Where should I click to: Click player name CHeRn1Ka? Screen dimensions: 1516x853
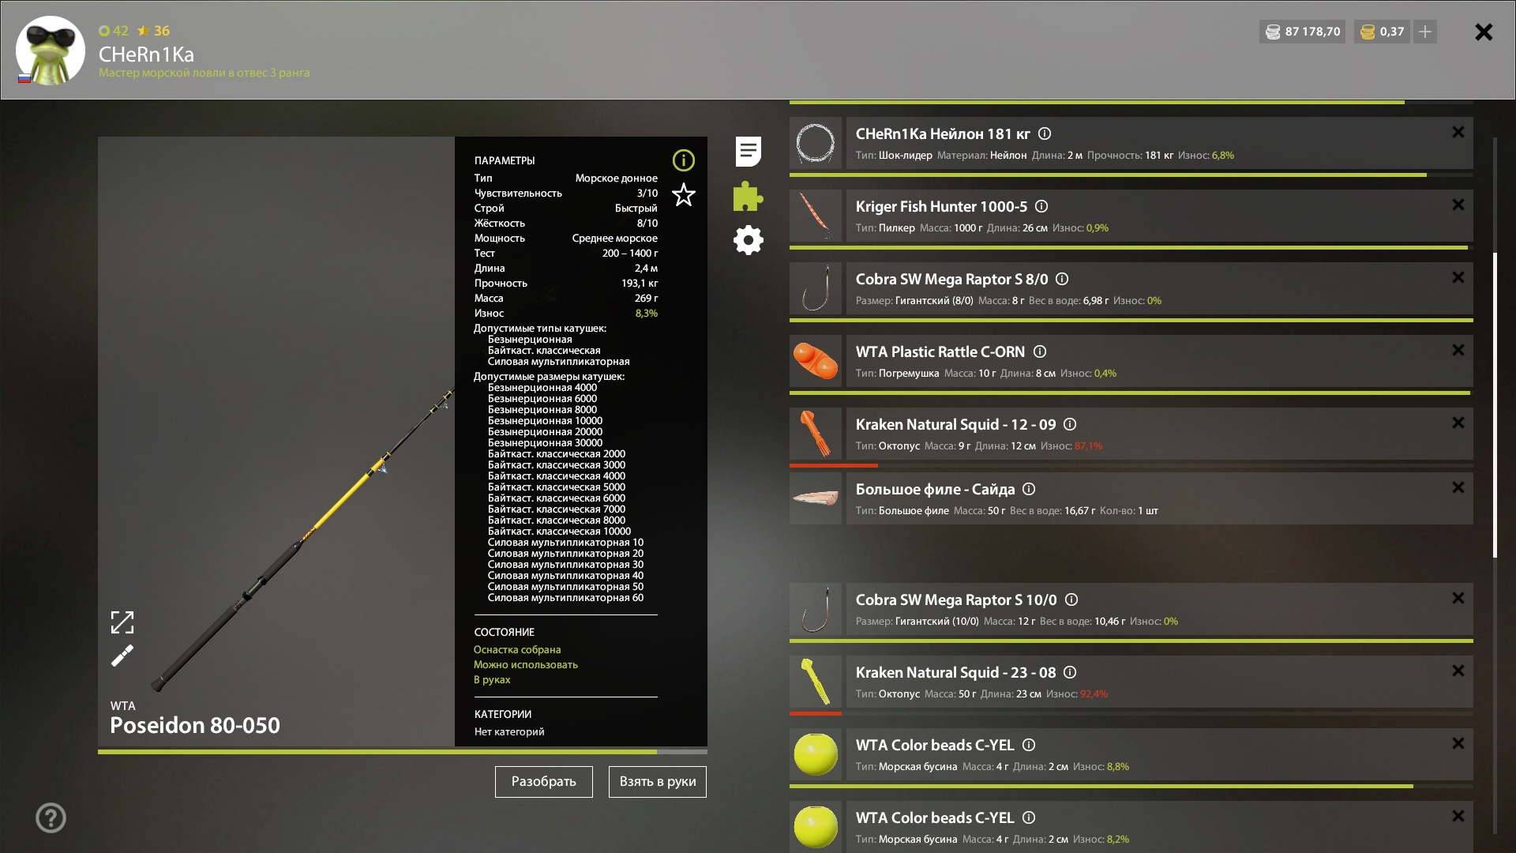(146, 54)
